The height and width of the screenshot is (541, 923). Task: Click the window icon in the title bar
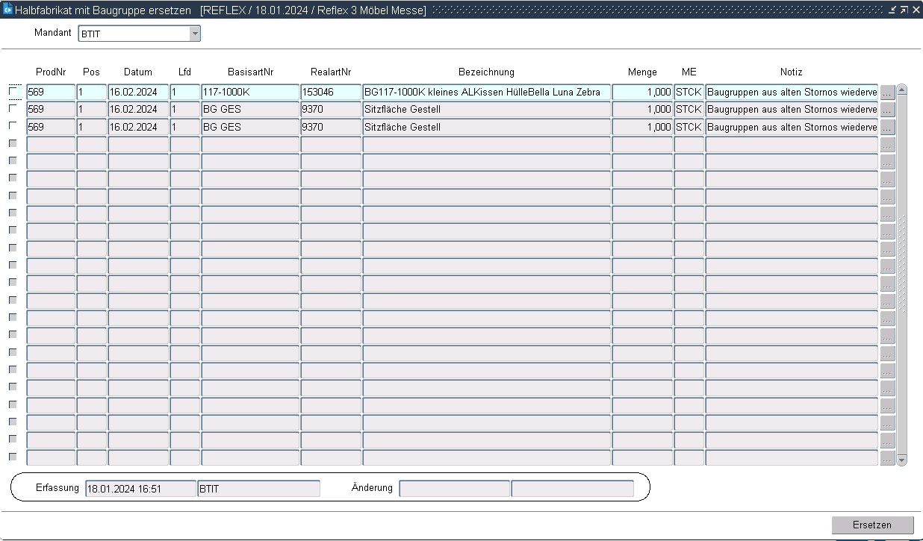tap(8, 10)
